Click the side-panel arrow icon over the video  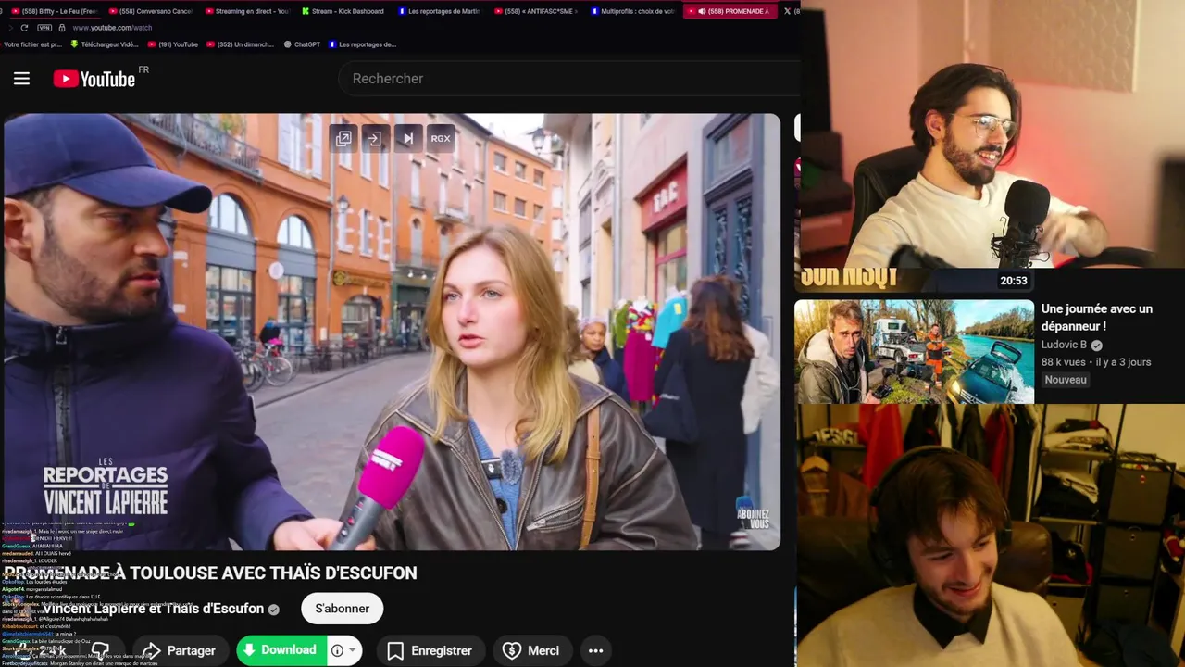coord(375,138)
